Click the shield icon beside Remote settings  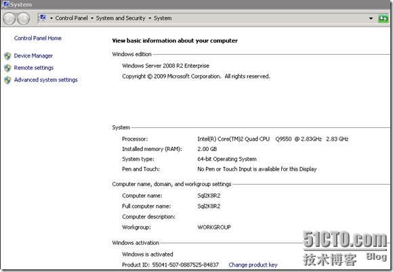7,68
